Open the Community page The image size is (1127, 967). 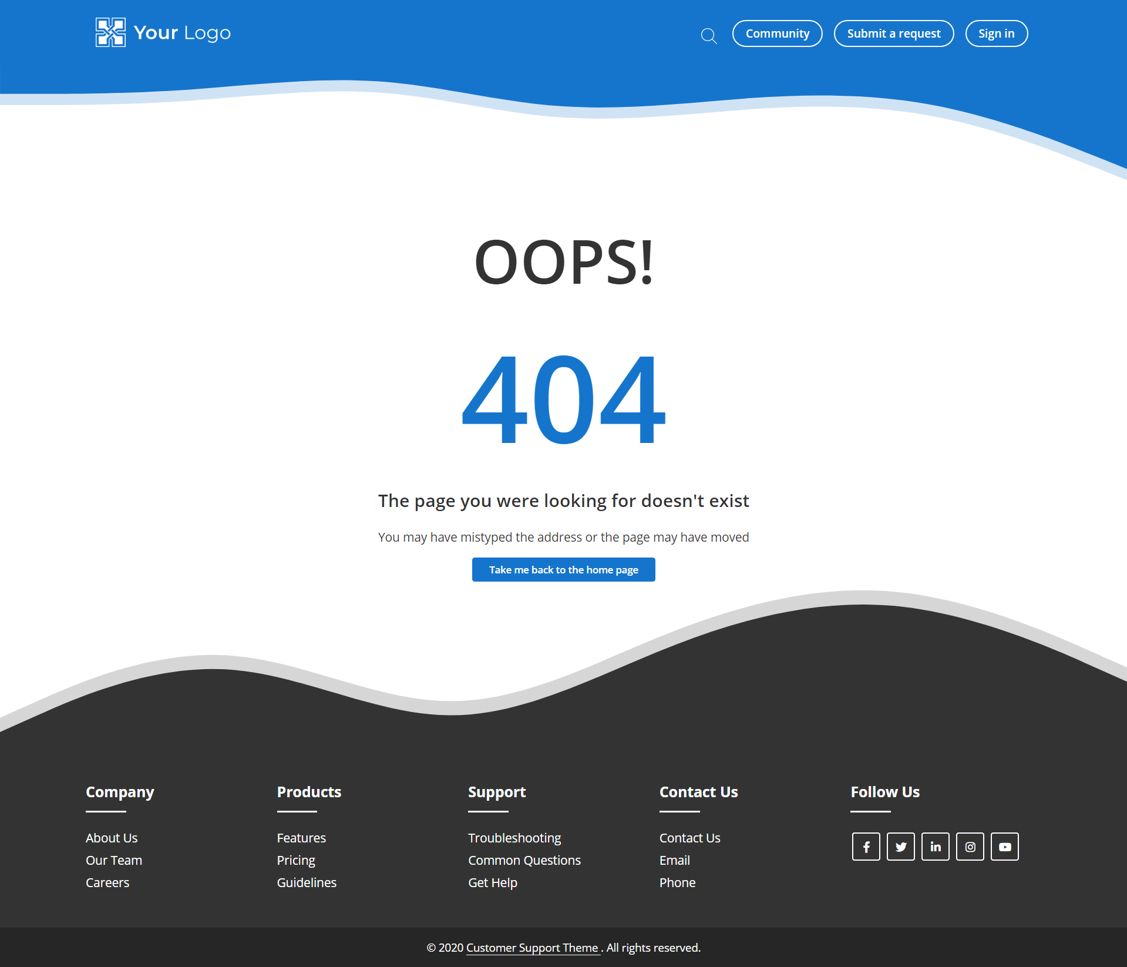pos(777,33)
